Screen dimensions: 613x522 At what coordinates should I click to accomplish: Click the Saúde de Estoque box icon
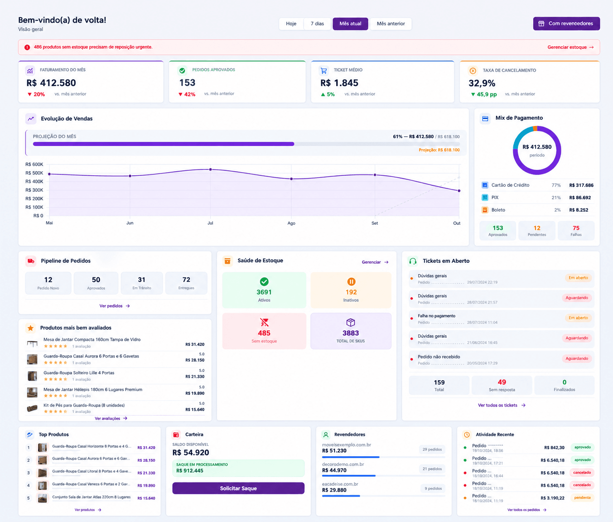227,261
